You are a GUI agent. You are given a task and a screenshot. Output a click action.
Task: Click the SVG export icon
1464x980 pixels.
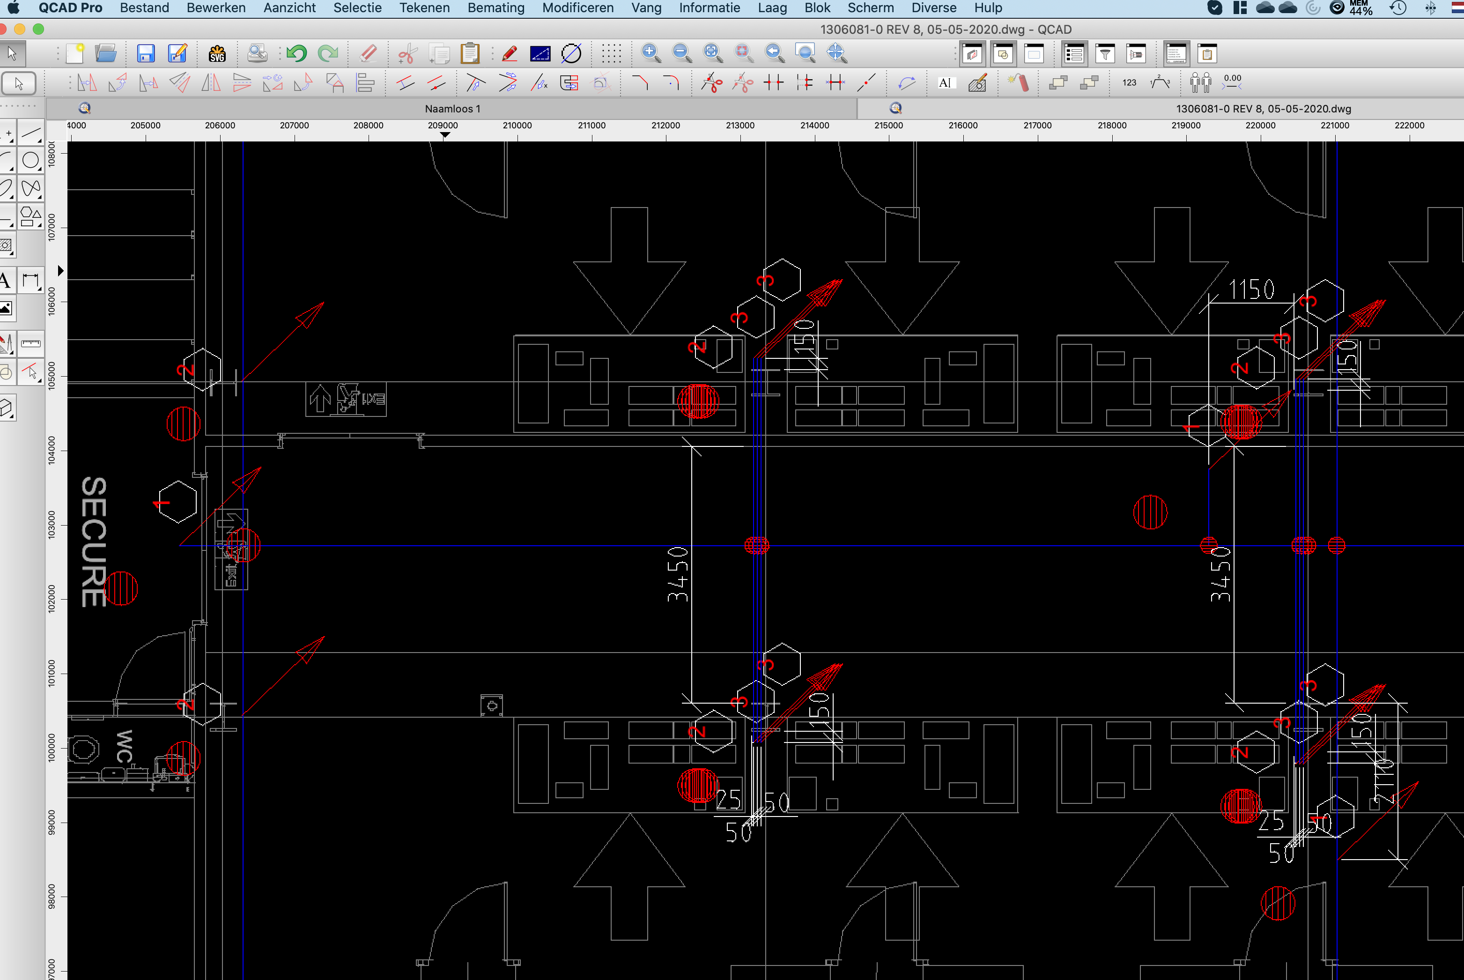coord(217,54)
